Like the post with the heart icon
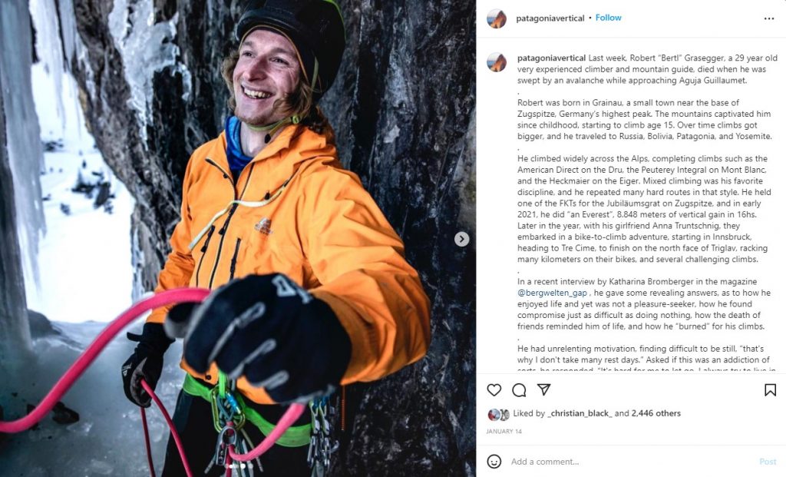The width and height of the screenshot is (786, 477). click(494, 389)
